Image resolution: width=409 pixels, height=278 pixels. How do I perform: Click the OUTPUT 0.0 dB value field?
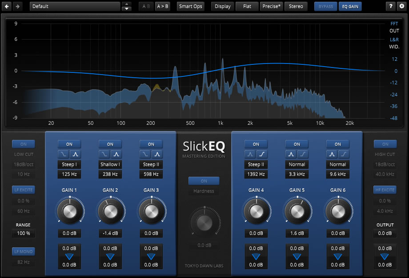tap(385, 233)
